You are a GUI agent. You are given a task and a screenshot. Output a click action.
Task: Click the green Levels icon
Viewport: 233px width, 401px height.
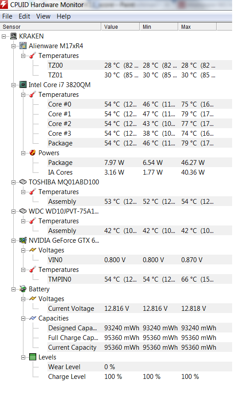click(33, 357)
